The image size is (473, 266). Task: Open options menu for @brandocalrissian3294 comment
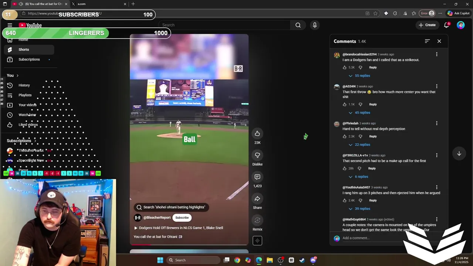coord(437,54)
